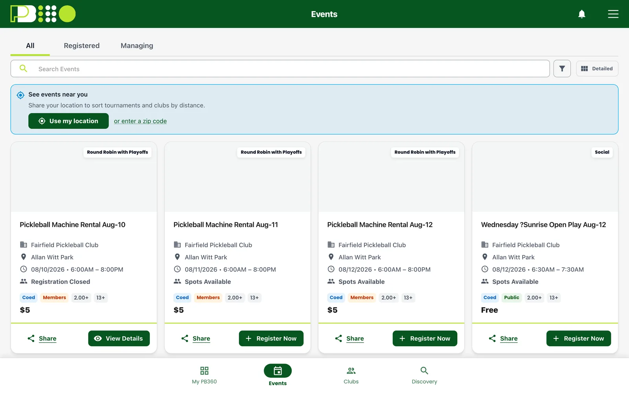Click the people icon beside Registration Closed
Viewport: 629px width, 393px height.
tap(24, 281)
